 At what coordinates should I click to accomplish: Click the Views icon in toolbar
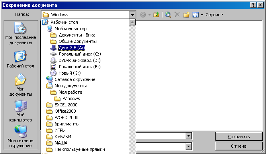pos(196,15)
